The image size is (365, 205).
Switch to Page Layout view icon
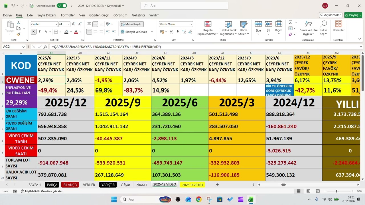[308, 191]
